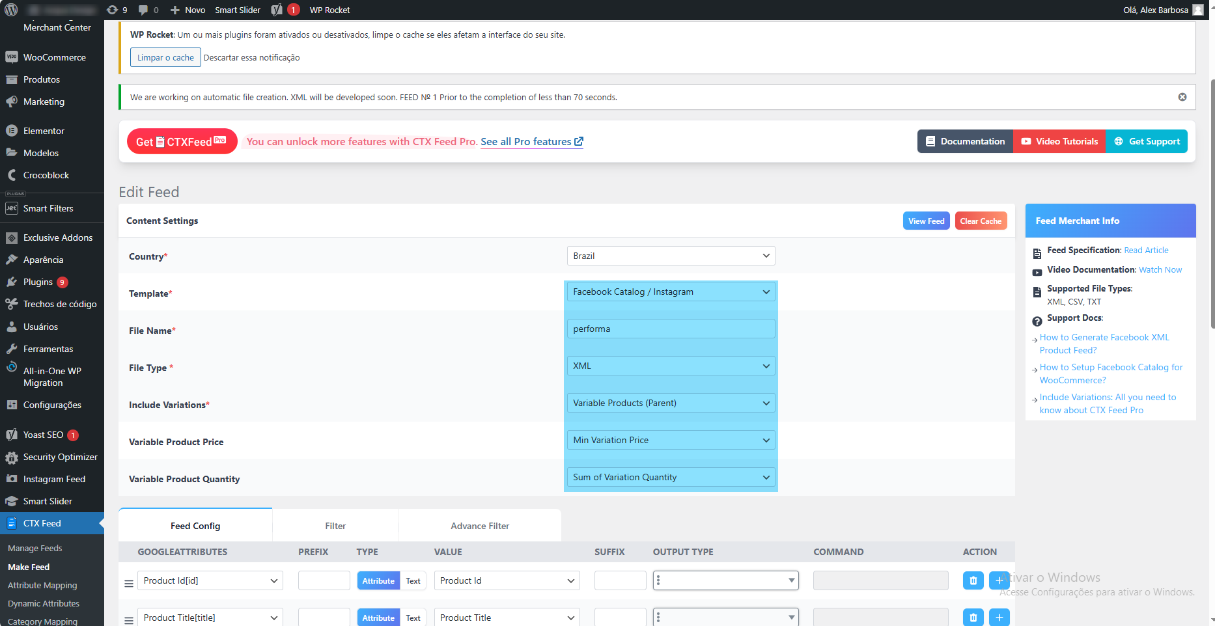Switch to the Filter tab
The width and height of the screenshot is (1215, 626).
coord(335,526)
